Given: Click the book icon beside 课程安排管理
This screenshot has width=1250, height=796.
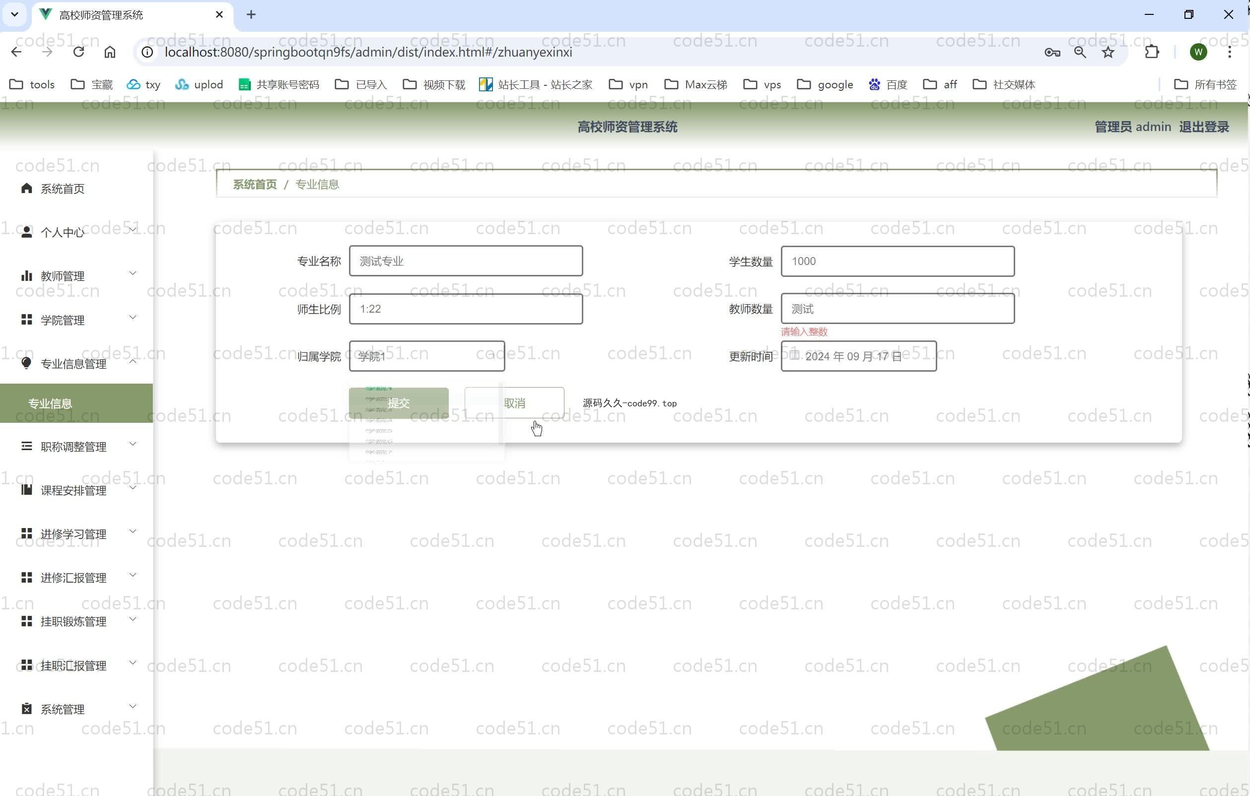Looking at the screenshot, I should tap(26, 490).
